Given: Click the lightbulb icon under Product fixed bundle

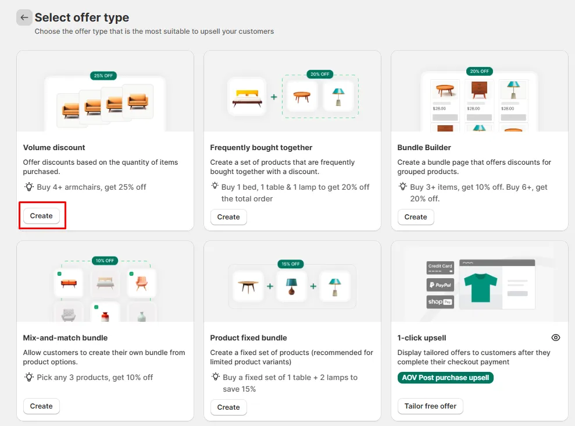Looking at the screenshot, I should coord(216,377).
